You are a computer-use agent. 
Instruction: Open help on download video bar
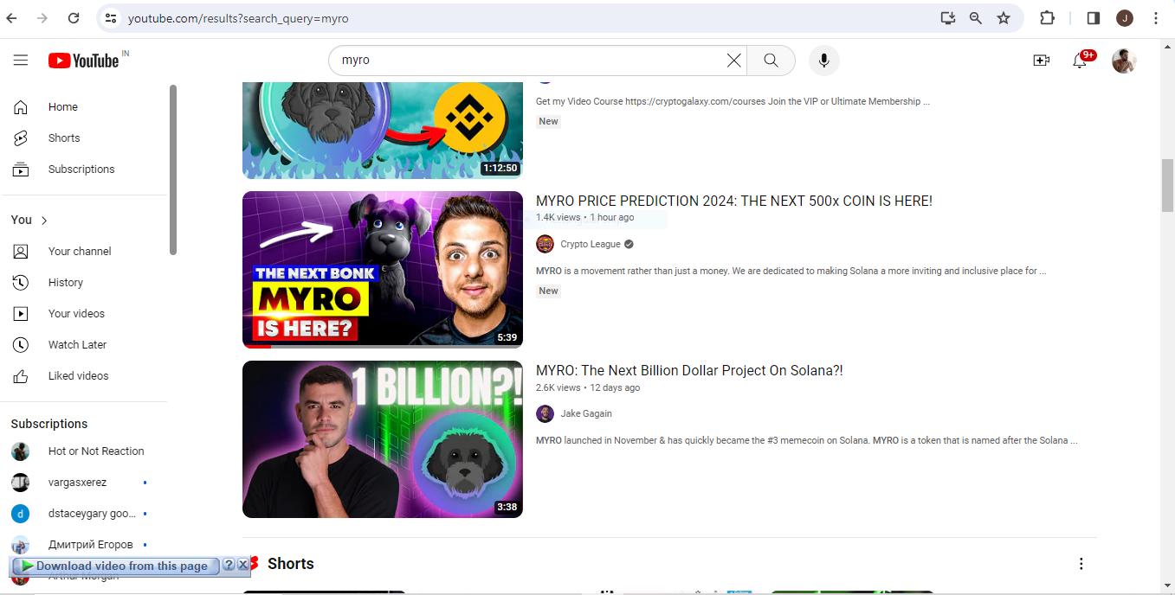(x=229, y=566)
